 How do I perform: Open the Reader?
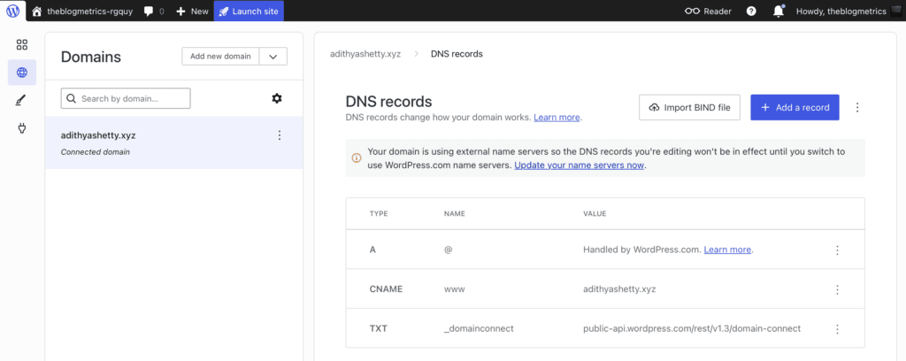pyautogui.click(x=708, y=11)
